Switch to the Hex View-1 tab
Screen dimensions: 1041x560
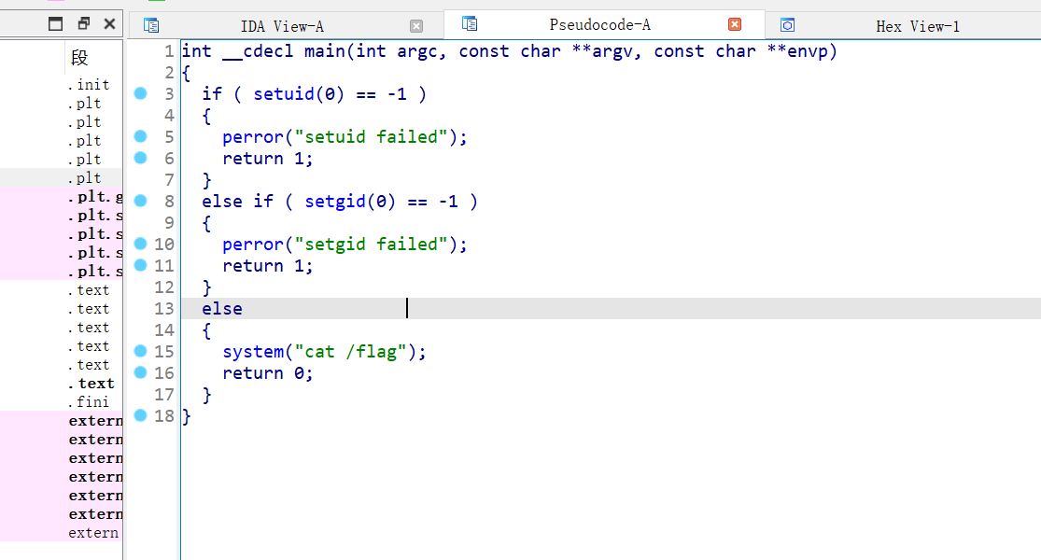click(x=917, y=26)
